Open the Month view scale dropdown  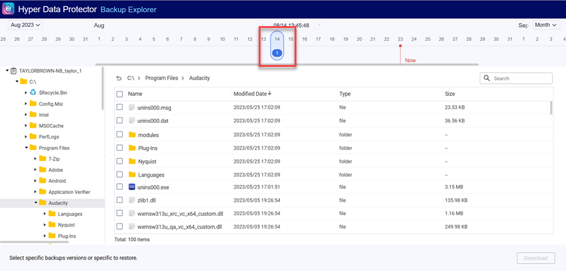(547, 25)
